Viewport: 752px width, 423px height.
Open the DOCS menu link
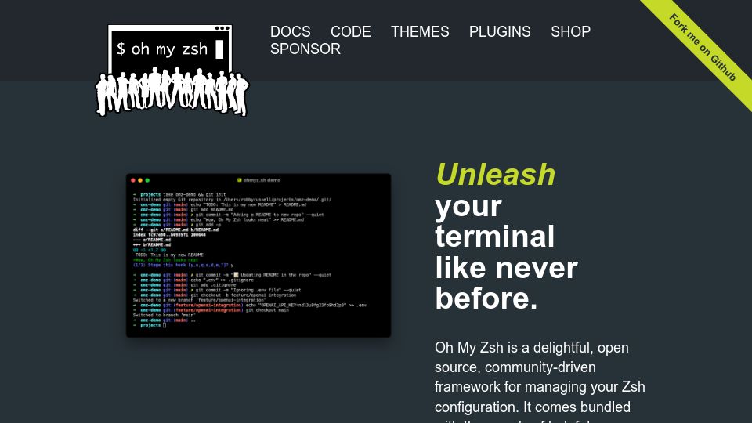point(290,31)
